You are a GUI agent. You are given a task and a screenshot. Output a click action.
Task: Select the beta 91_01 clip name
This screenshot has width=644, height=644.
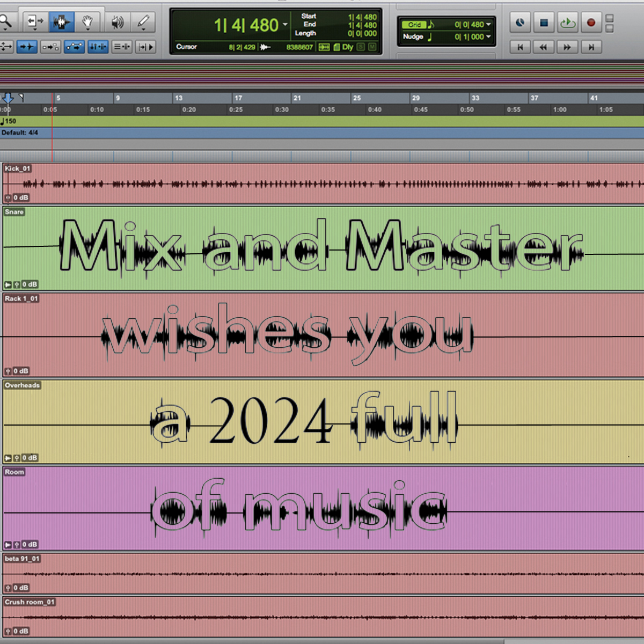tap(22, 559)
